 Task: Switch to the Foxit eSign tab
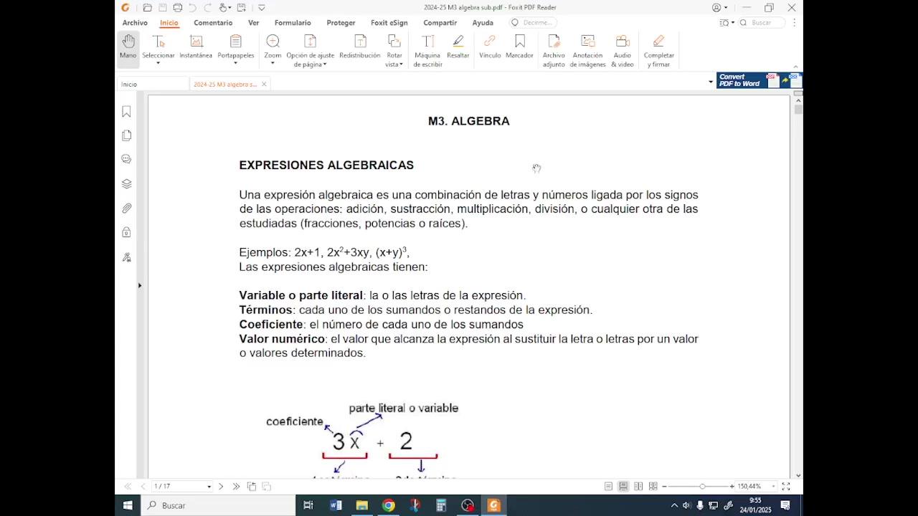click(x=389, y=23)
